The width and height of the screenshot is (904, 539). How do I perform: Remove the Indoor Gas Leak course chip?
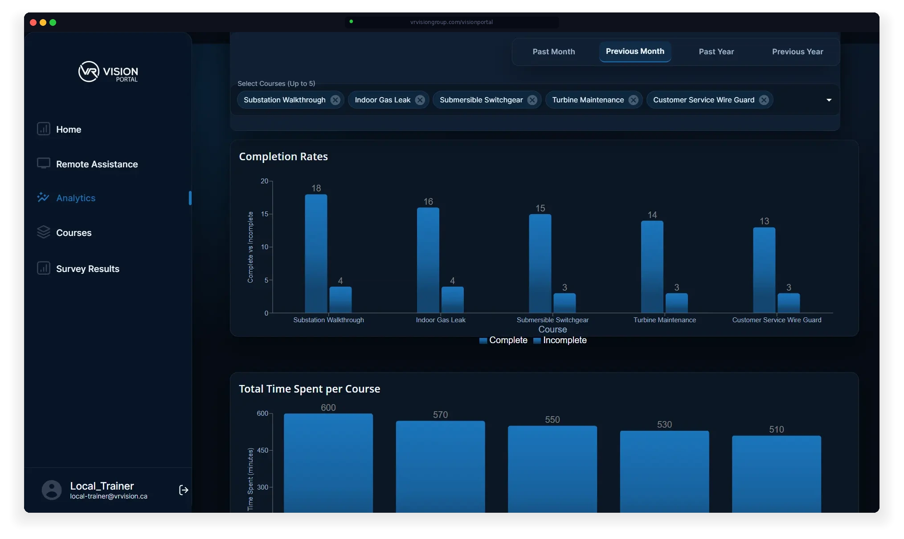420,100
